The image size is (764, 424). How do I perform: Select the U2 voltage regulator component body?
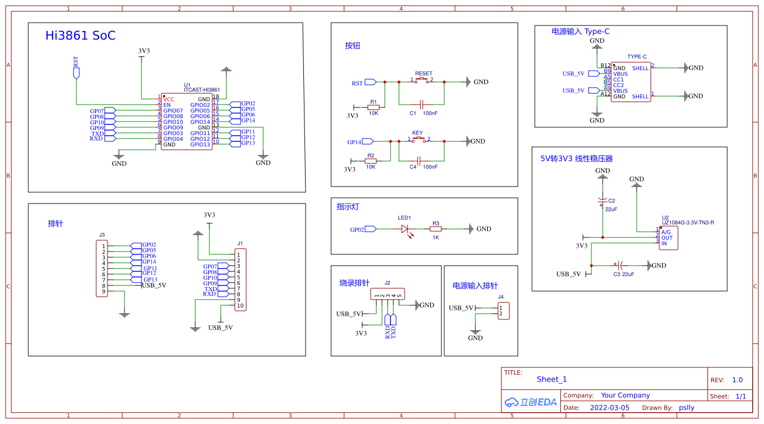tap(669, 237)
